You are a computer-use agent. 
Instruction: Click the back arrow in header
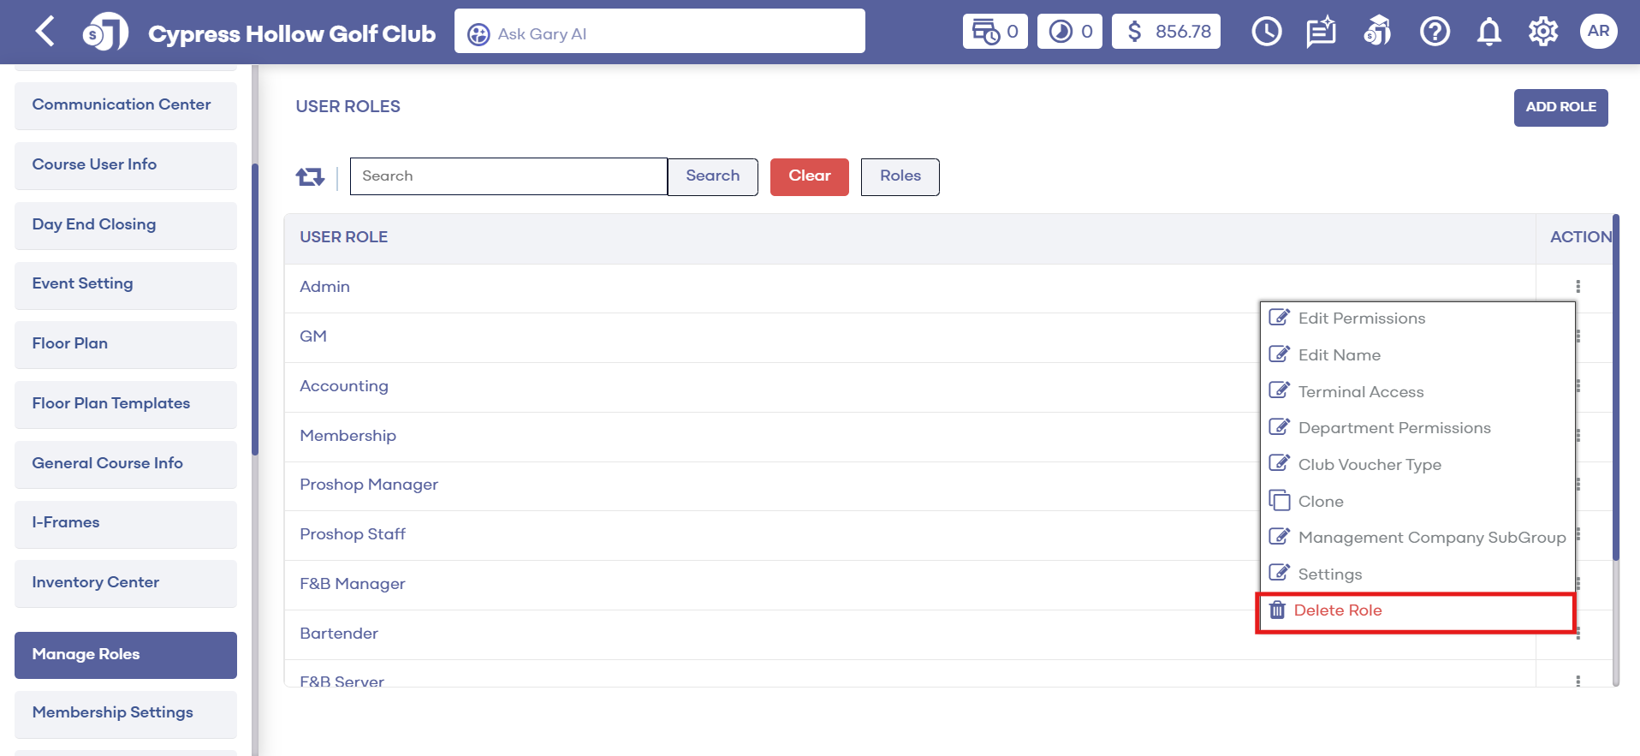tap(45, 32)
